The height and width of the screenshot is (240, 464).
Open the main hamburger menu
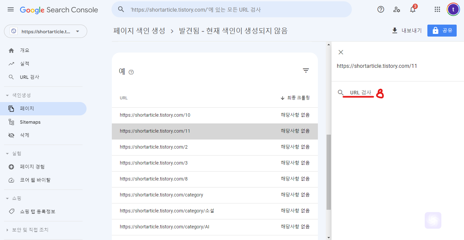pos(11,9)
